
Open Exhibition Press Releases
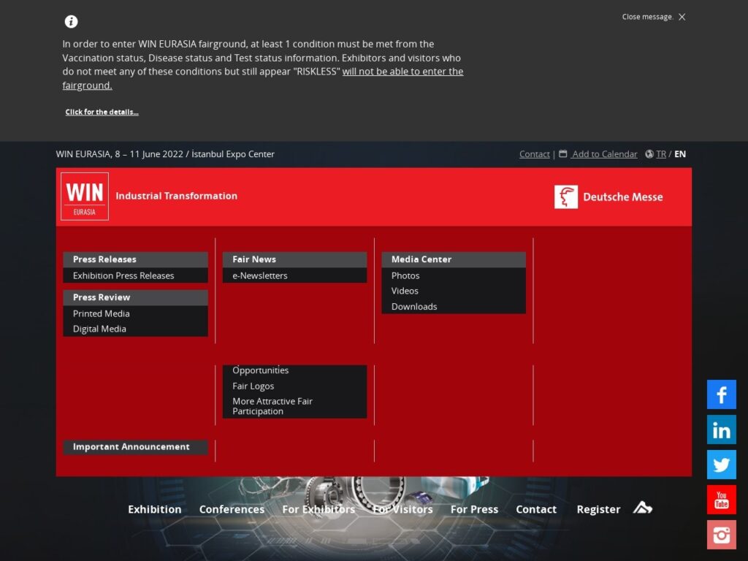click(135, 275)
